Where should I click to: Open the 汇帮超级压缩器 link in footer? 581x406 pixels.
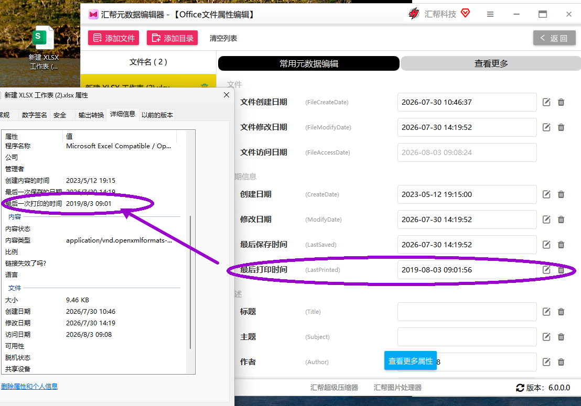(x=334, y=388)
